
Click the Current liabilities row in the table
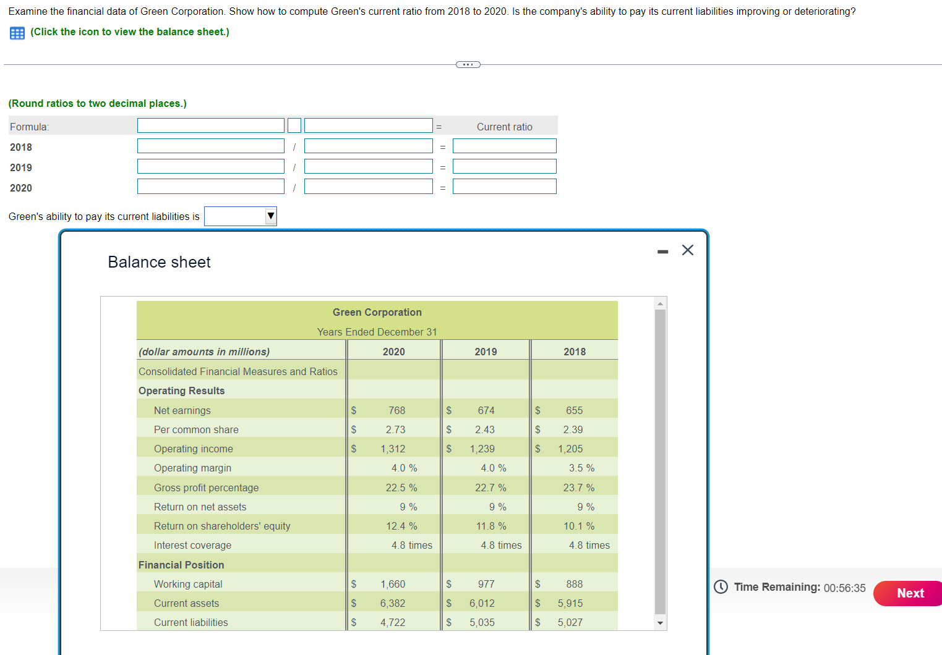pos(191,622)
